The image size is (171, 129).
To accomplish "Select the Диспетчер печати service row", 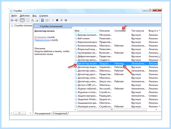I will pyautogui.click(x=116, y=64).
